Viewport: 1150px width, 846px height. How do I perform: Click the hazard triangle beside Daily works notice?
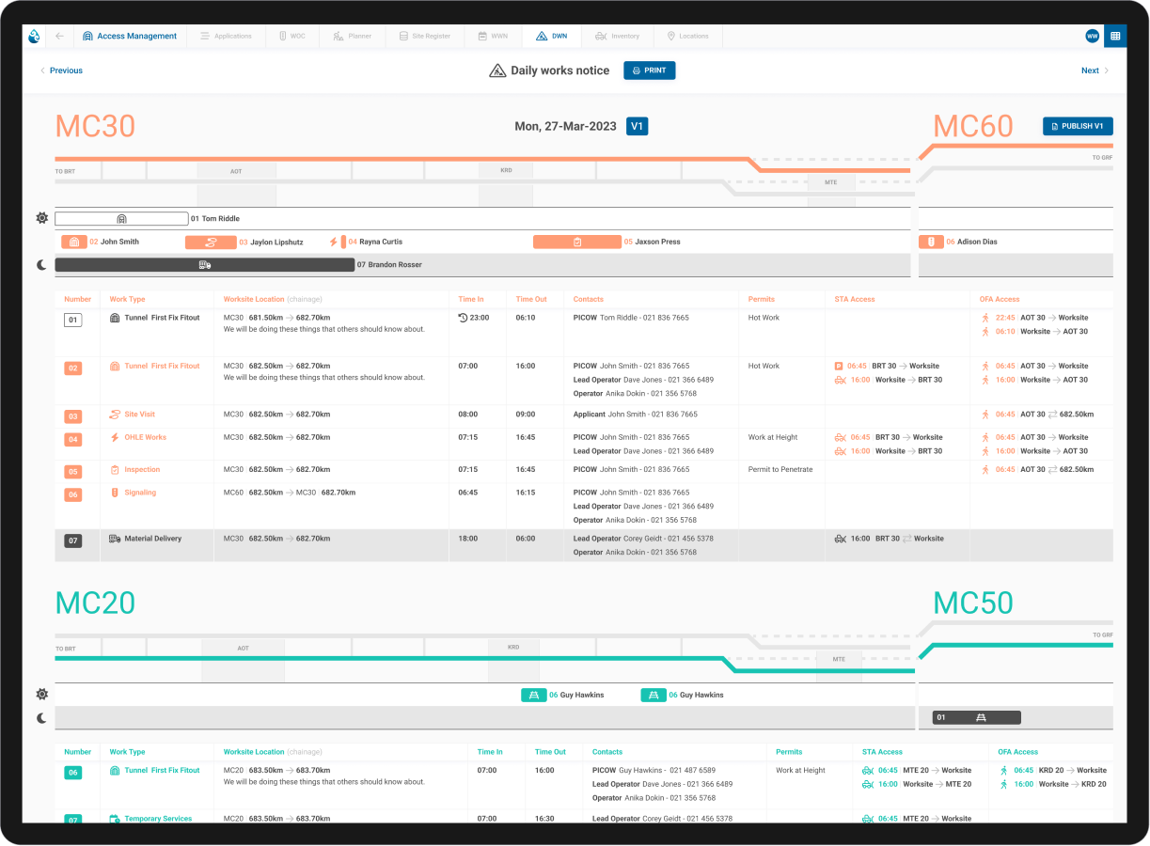pos(497,70)
